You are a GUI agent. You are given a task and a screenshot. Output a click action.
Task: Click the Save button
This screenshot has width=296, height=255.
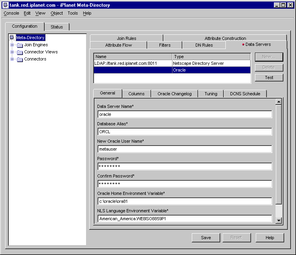coord(206,238)
